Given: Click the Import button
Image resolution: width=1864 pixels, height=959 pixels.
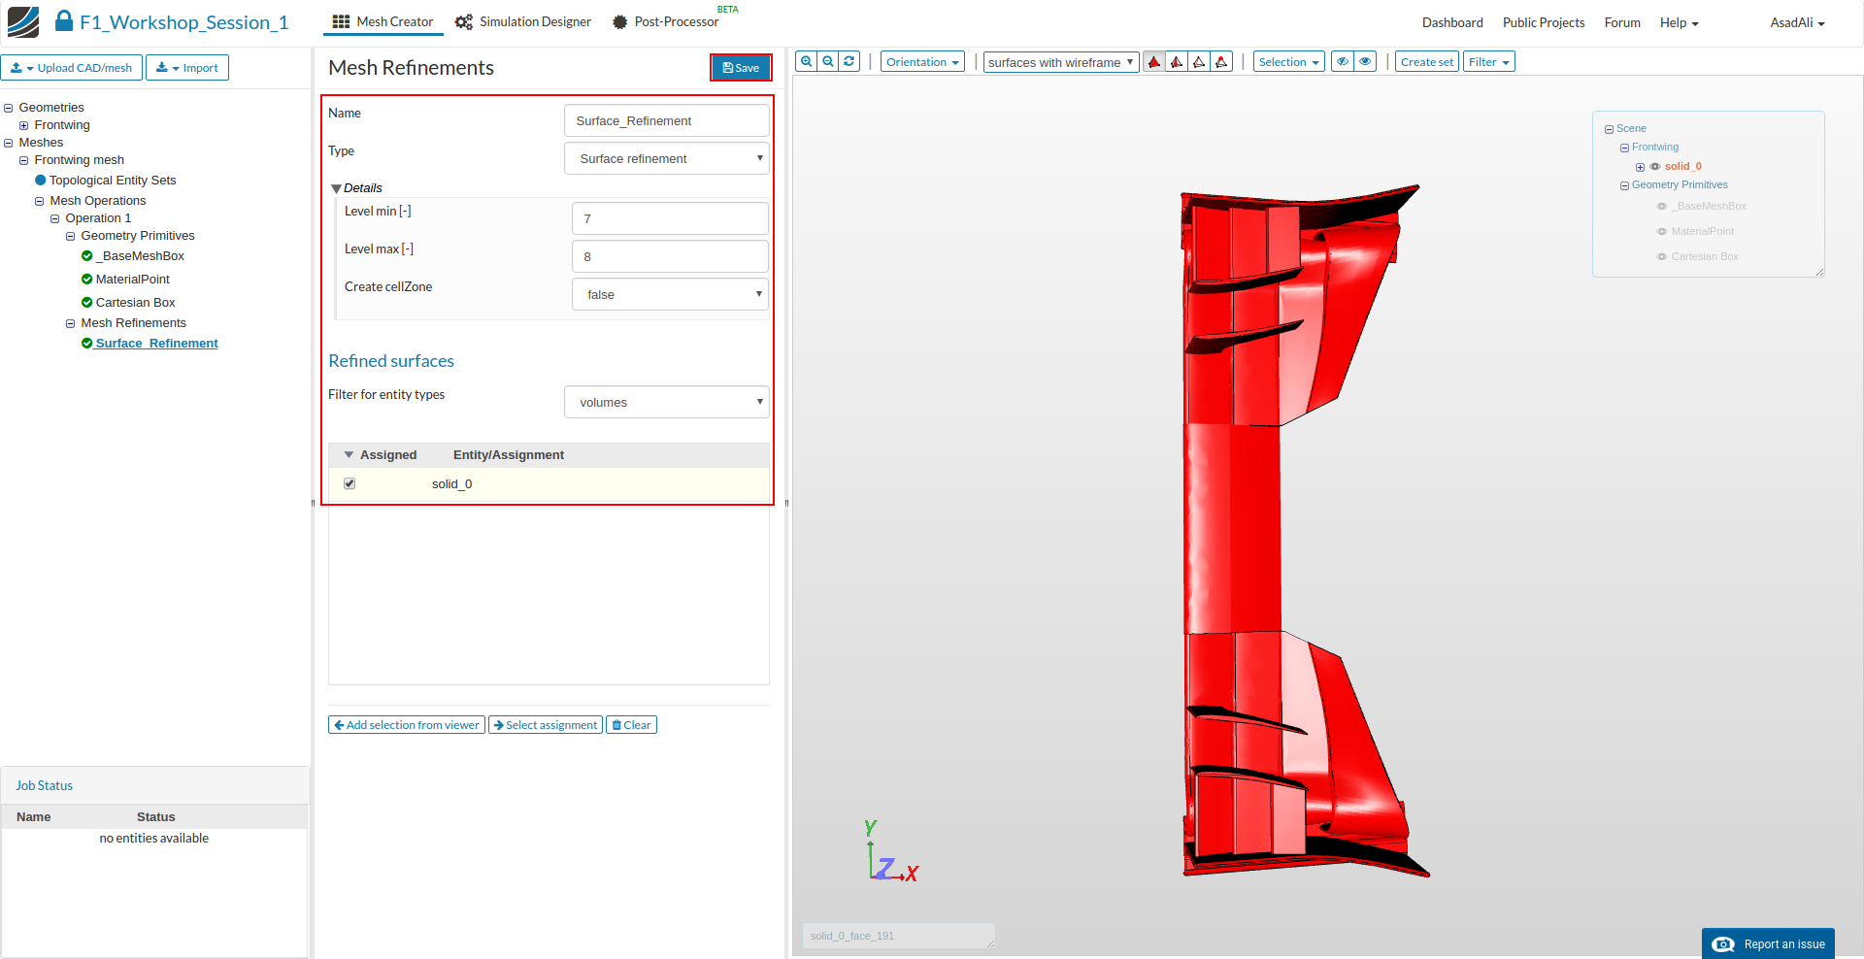Looking at the screenshot, I should tap(187, 67).
